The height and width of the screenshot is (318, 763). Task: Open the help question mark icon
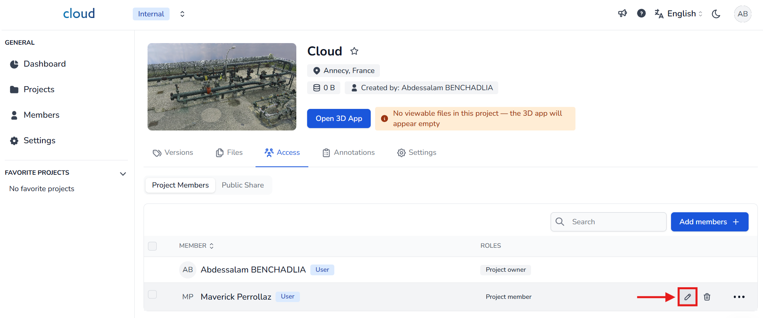tap(641, 14)
